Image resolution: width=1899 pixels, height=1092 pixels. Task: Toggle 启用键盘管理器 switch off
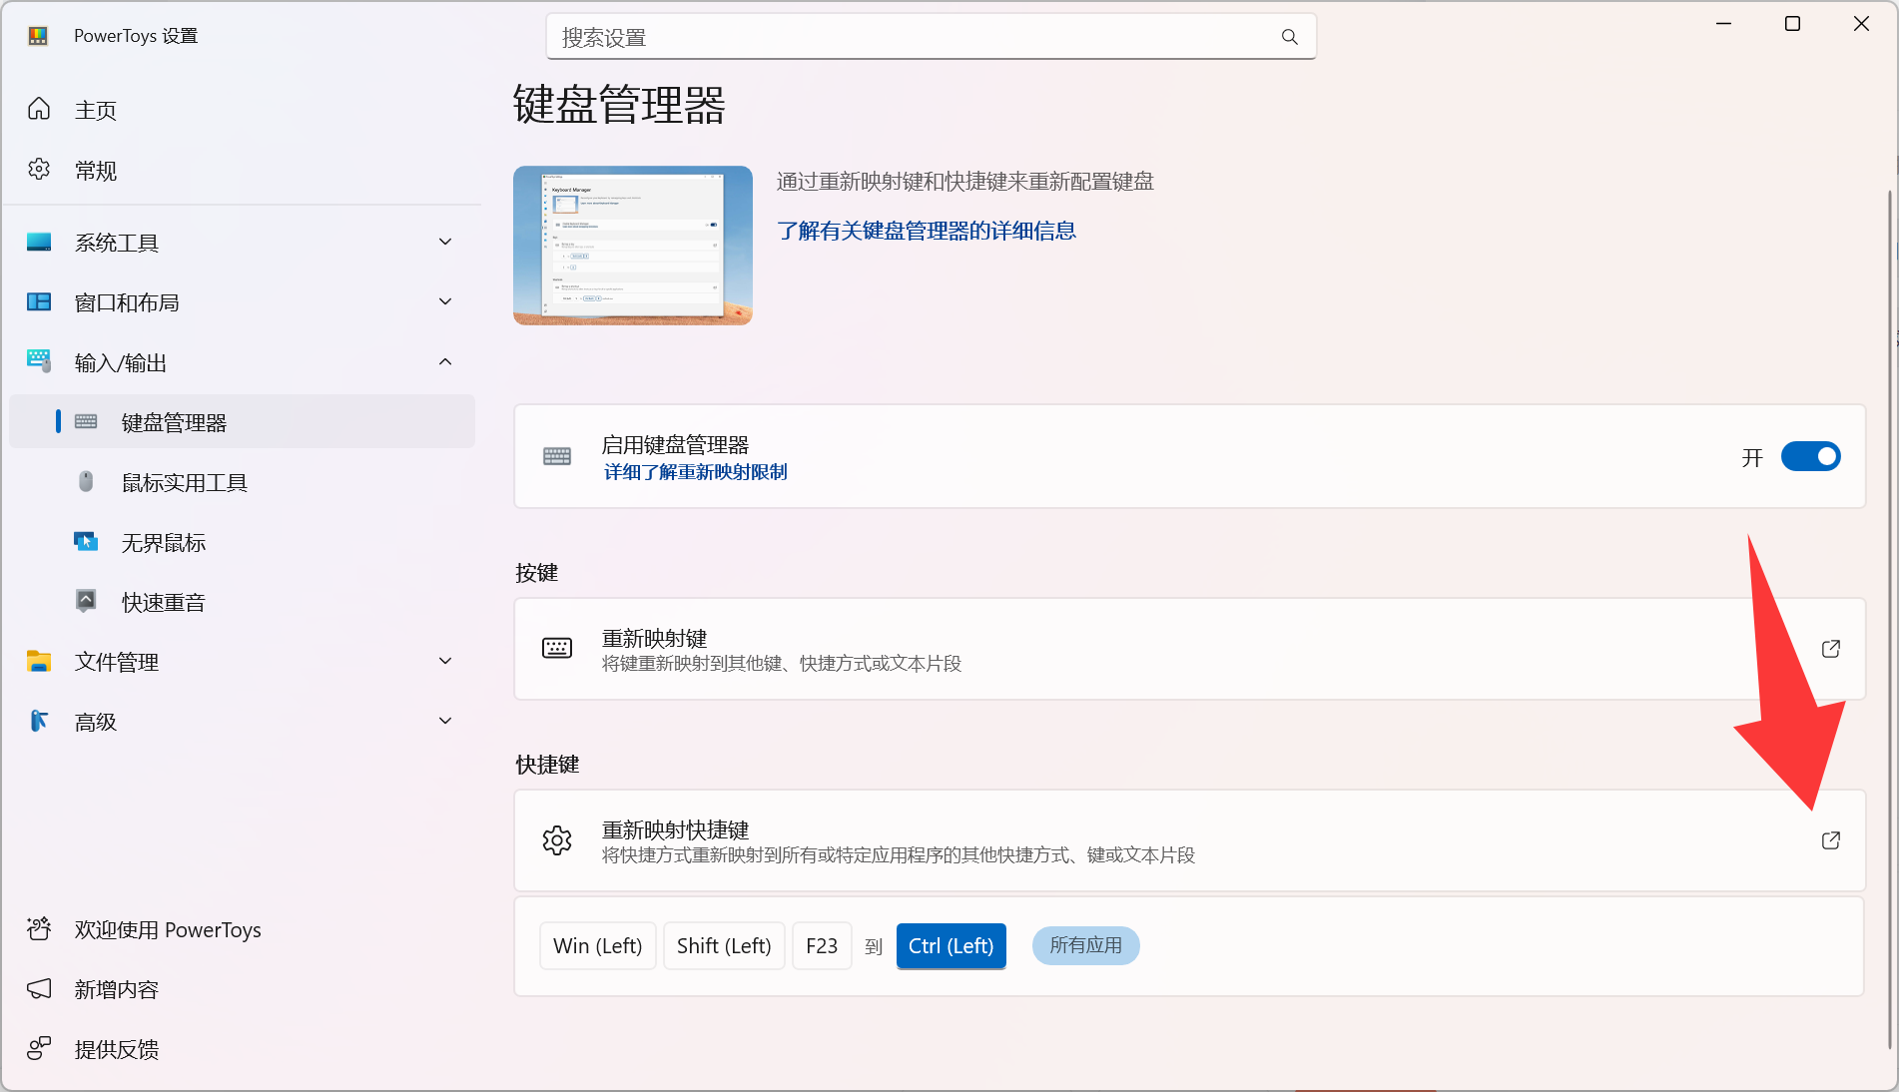(1811, 456)
